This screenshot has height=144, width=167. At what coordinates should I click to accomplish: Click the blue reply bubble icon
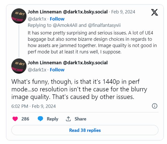40,119
